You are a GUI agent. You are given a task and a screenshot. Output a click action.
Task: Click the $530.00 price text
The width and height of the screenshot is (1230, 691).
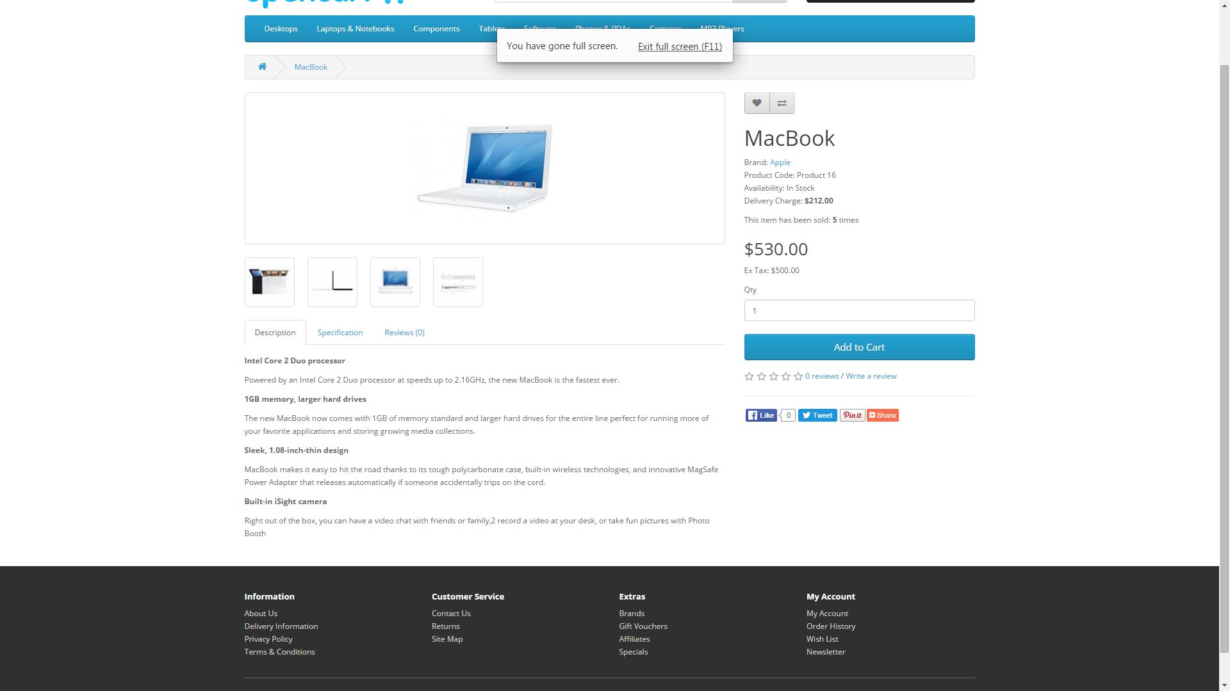point(776,249)
